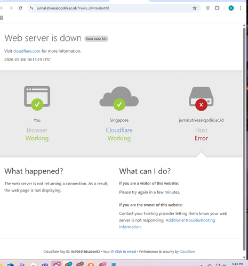The width and height of the screenshot is (248, 266).
Task: Bookmark this page with the star icon
Action: pyautogui.click(x=195, y=8)
